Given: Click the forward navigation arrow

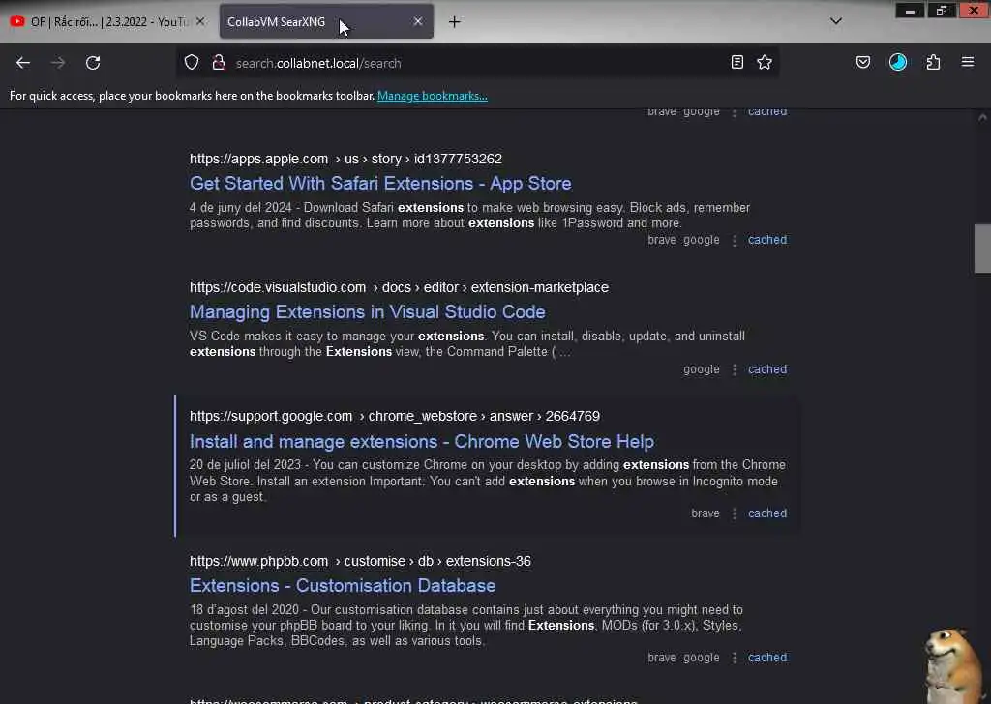Looking at the screenshot, I should pyautogui.click(x=57, y=63).
